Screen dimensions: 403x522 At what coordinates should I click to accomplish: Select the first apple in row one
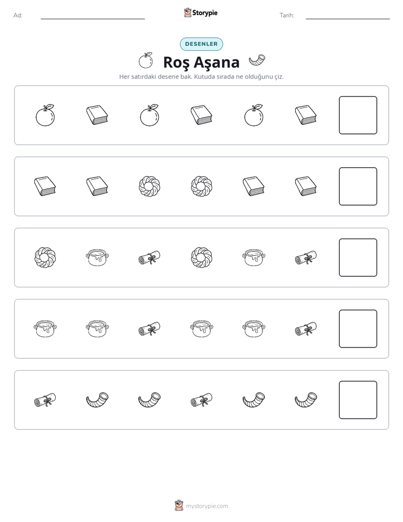coord(45,115)
